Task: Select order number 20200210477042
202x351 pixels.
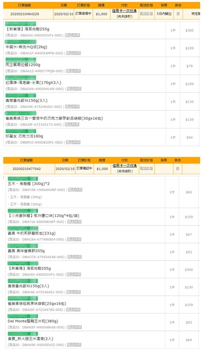Action: pyautogui.click(x=27, y=169)
